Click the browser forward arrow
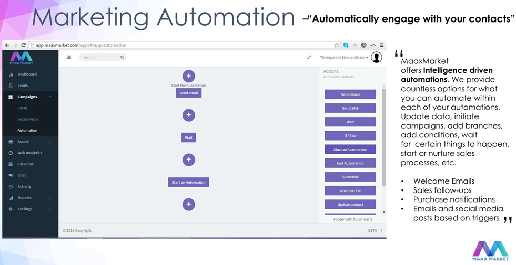Image resolution: width=516 pixels, height=265 pixels. [15, 45]
